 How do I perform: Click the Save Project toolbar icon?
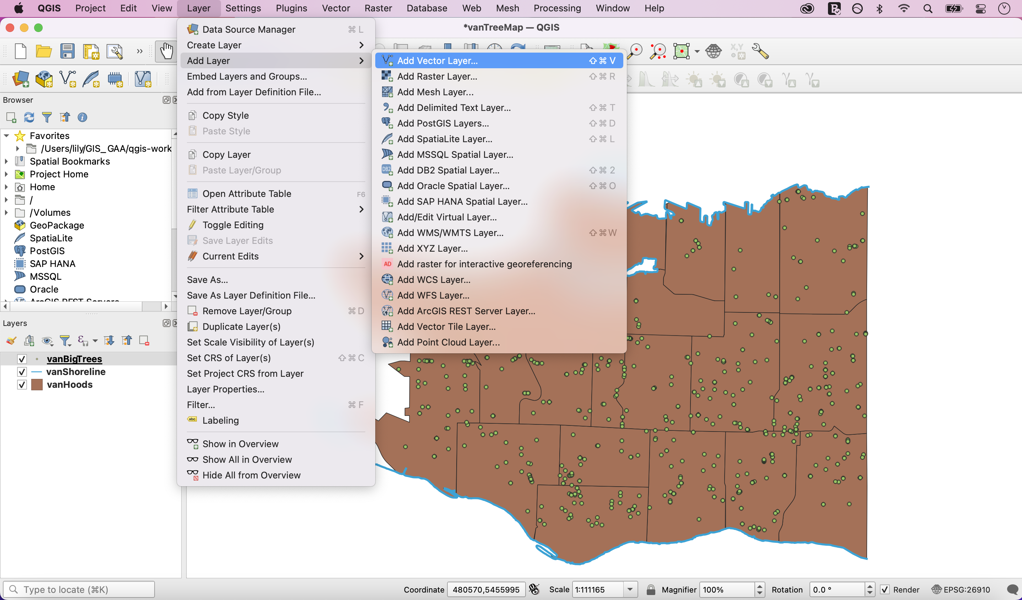pyautogui.click(x=67, y=52)
